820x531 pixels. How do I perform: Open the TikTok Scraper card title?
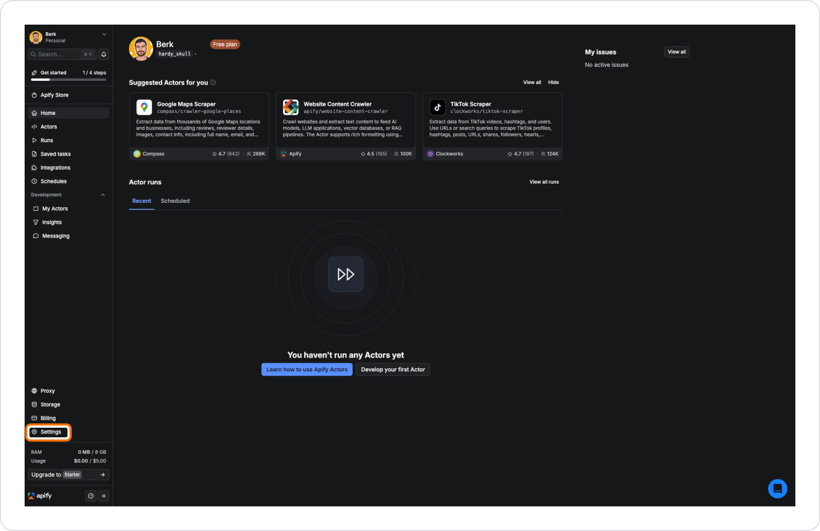[x=470, y=104]
